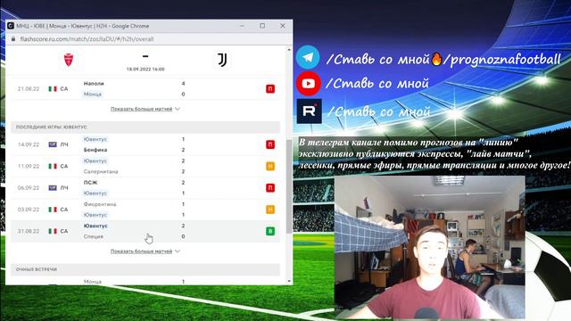
Task: Click orange draw badge on Fiorentina–Juventus row
Action: coord(270,210)
